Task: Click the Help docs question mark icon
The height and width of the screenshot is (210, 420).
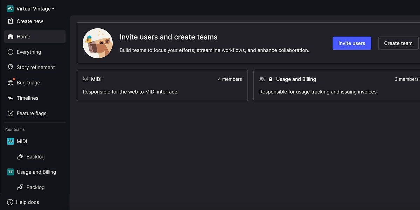Action: (10, 202)
